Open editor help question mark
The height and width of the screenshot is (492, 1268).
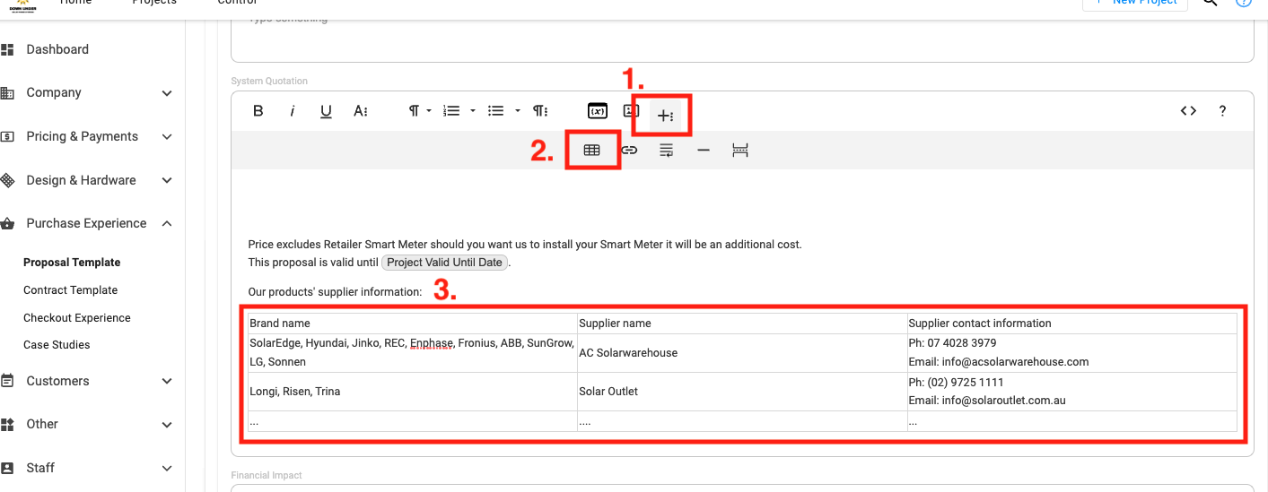pyautogui.click(x=1222, y=111)
